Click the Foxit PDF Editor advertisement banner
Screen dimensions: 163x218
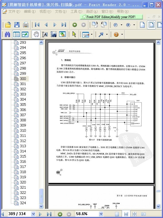(x=111, y=17)
